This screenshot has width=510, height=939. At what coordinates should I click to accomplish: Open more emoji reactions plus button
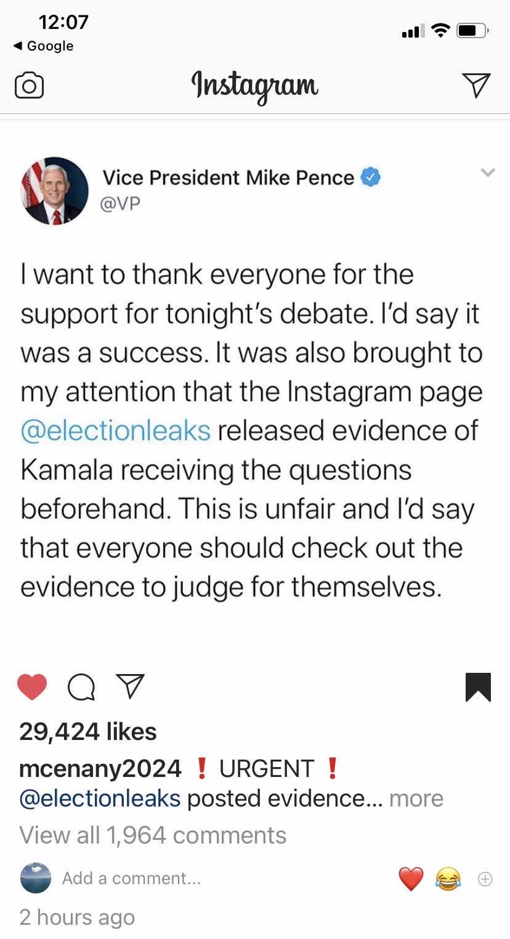[x=485, y=879]
